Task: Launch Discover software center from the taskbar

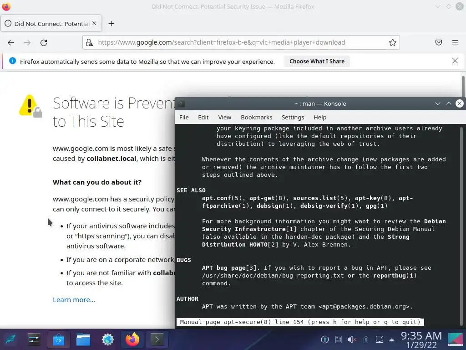Action: [59, 339]
